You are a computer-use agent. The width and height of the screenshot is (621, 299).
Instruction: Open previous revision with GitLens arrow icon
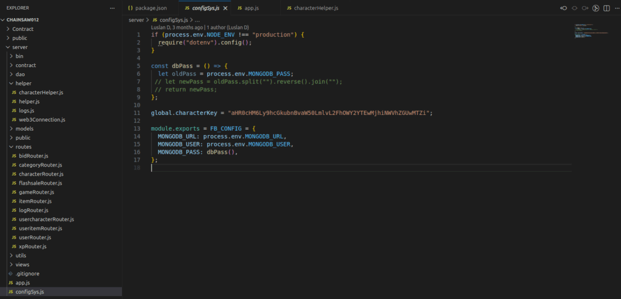[564, 8]
